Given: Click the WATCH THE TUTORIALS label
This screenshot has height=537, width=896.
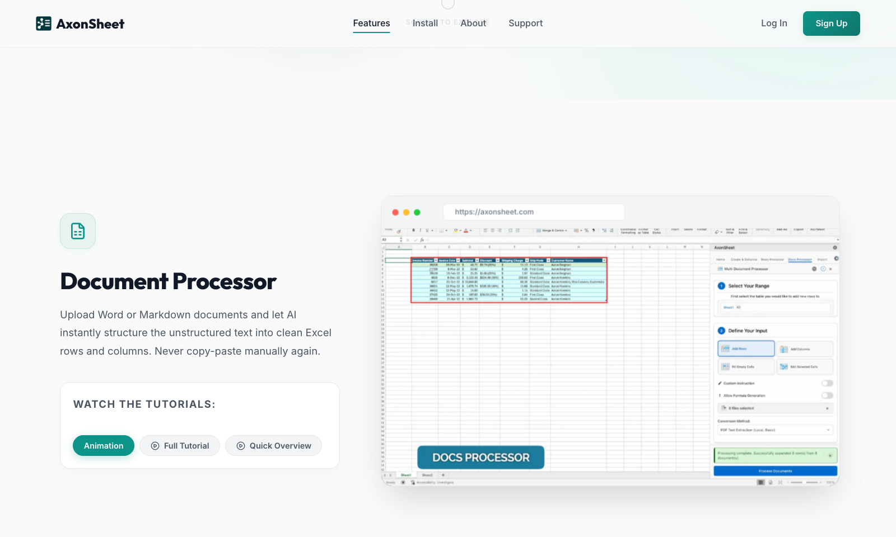Looking at the screenshot, I should [x=144, y=404].
